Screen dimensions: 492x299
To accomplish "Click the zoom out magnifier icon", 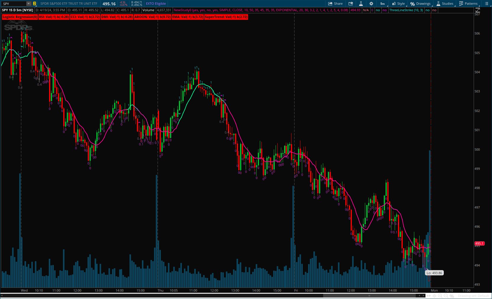I will tap(446, 296).
